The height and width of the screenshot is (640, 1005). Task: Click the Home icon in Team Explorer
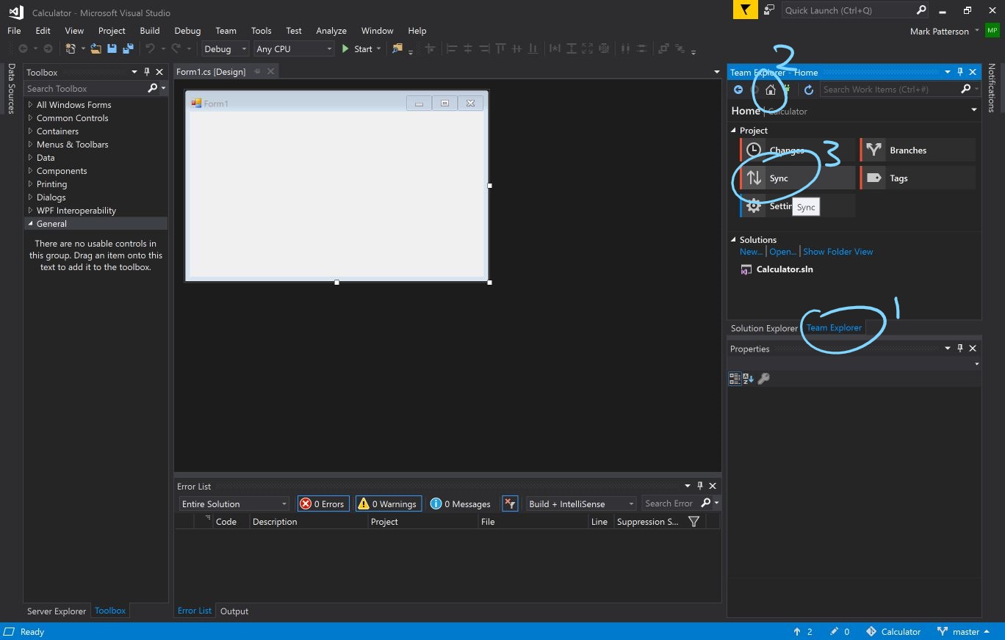[x=770, y=90]
